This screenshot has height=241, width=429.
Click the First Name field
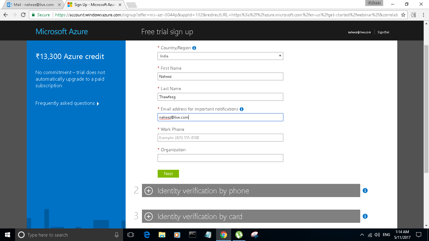click(220, 77)
